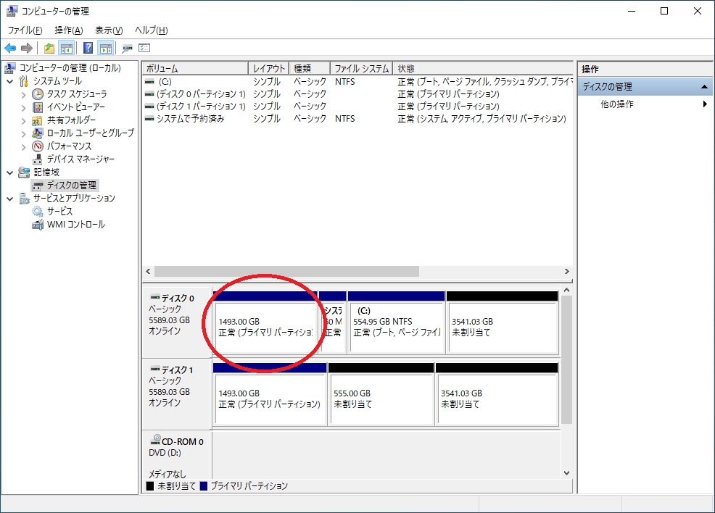Click the Services and Applications icon
Screen dimensions: 715x513
click(24, 199)
